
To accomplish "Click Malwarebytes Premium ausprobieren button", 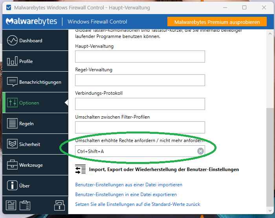I will tap(217, 22).
